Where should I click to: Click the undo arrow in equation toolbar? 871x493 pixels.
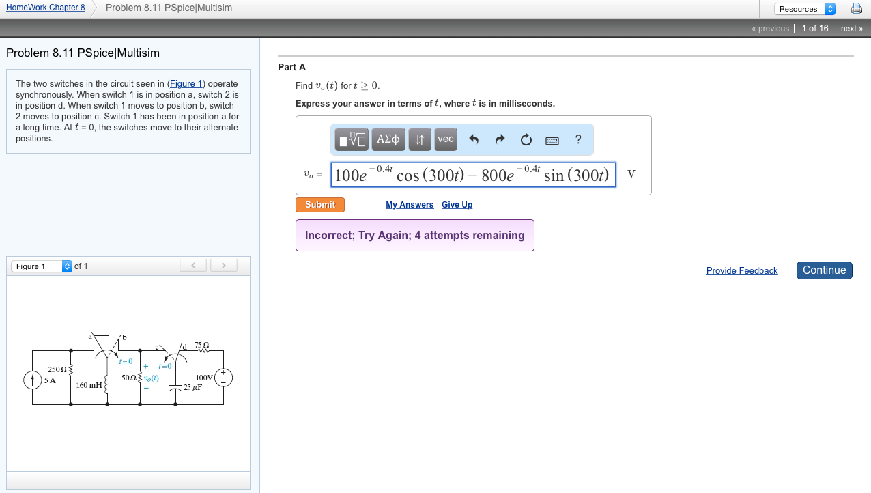click(474, 140)
